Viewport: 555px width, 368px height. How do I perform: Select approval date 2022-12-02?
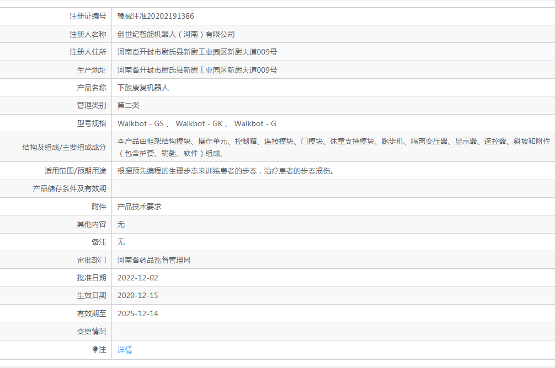point(138,278)
